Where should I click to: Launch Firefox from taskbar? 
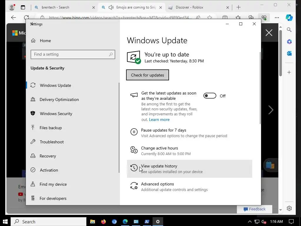pos(103,222)
